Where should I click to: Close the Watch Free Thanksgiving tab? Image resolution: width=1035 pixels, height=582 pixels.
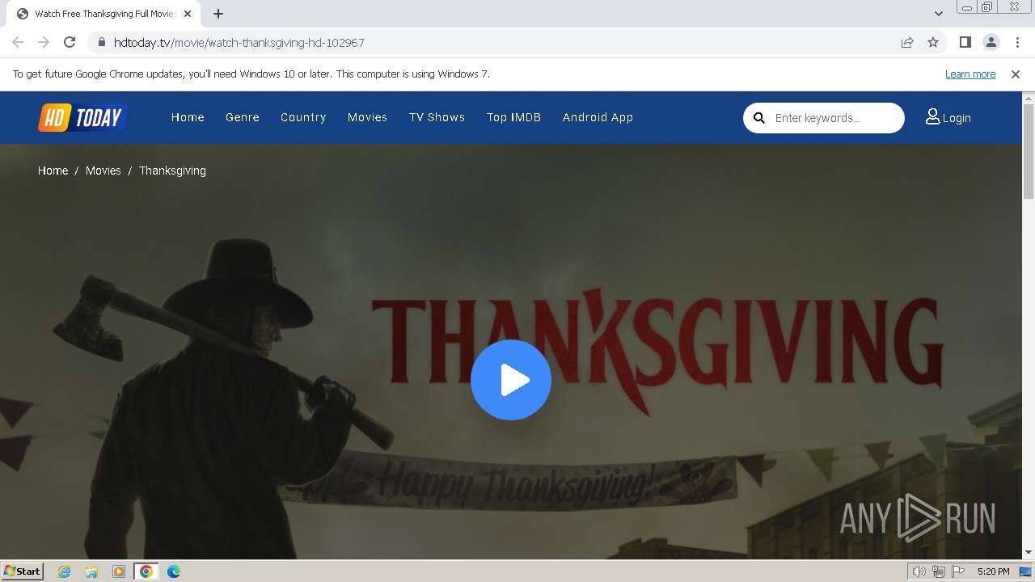pyautogui.click(x=188, y=14)
